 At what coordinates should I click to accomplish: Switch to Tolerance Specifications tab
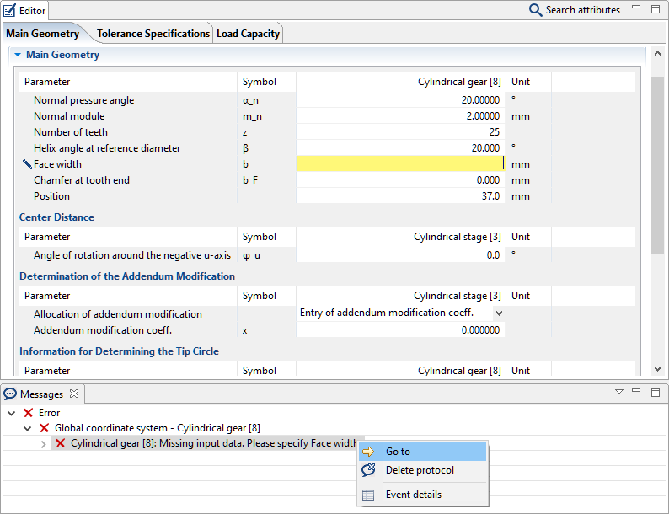(153, 34)
